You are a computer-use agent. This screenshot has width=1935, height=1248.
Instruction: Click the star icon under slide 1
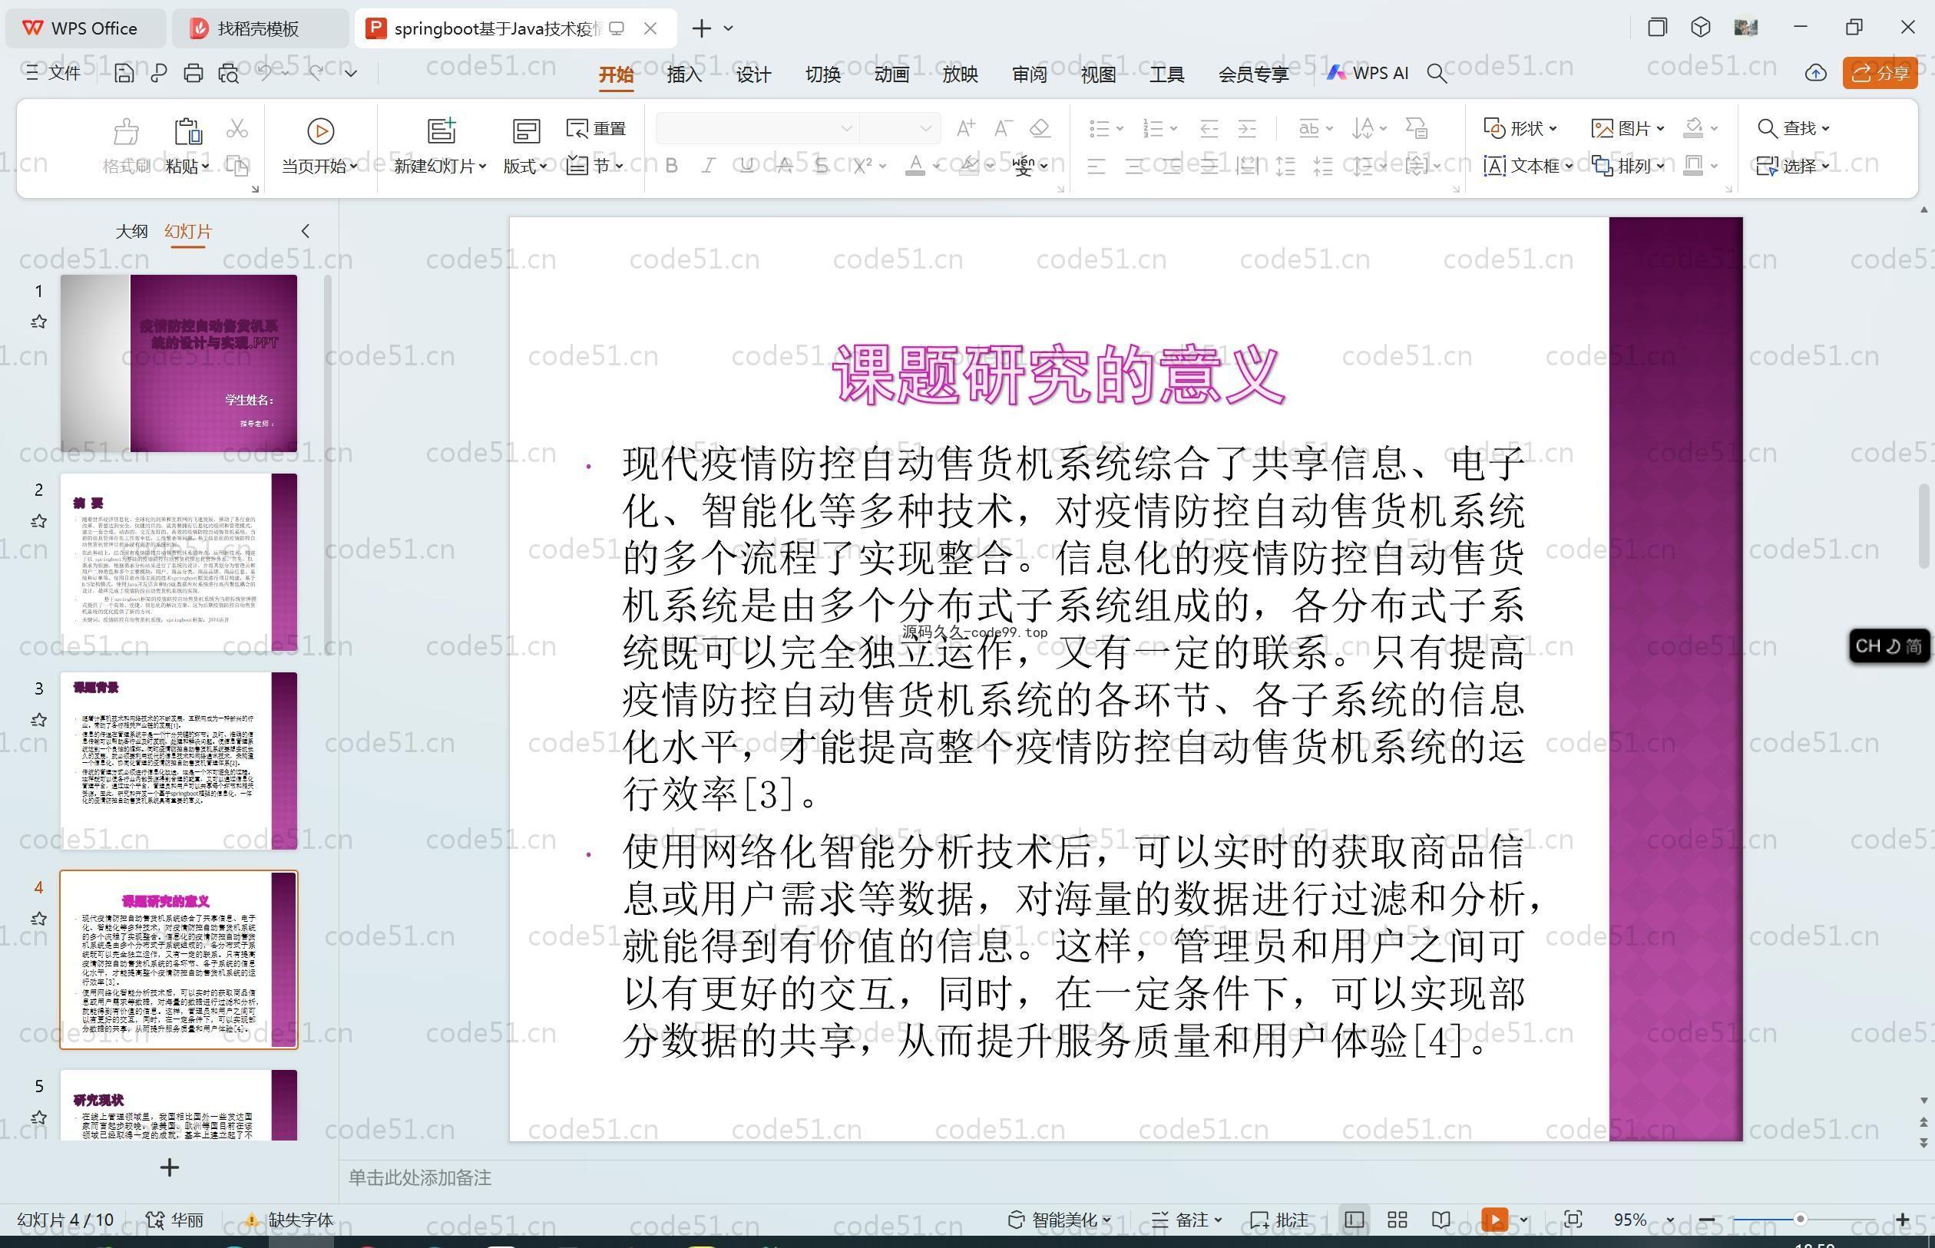click(39, 322)
